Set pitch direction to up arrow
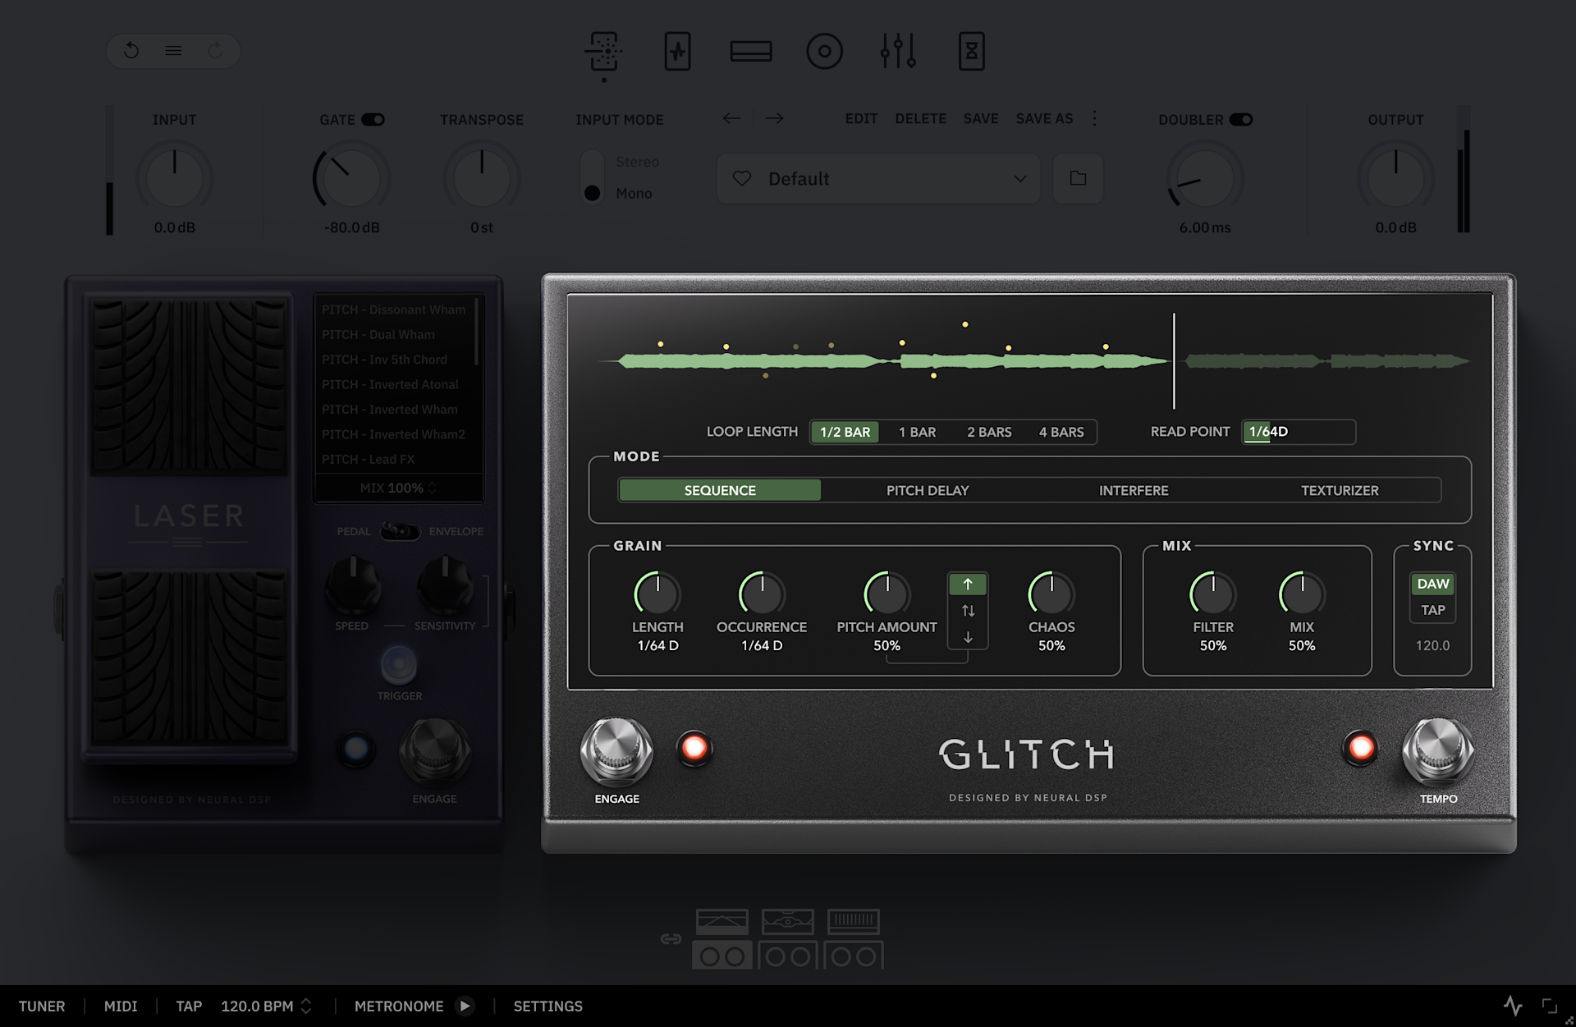The height and width of the screenshot is (1027, 1576). pyautogui.click(x=968, y=584)
